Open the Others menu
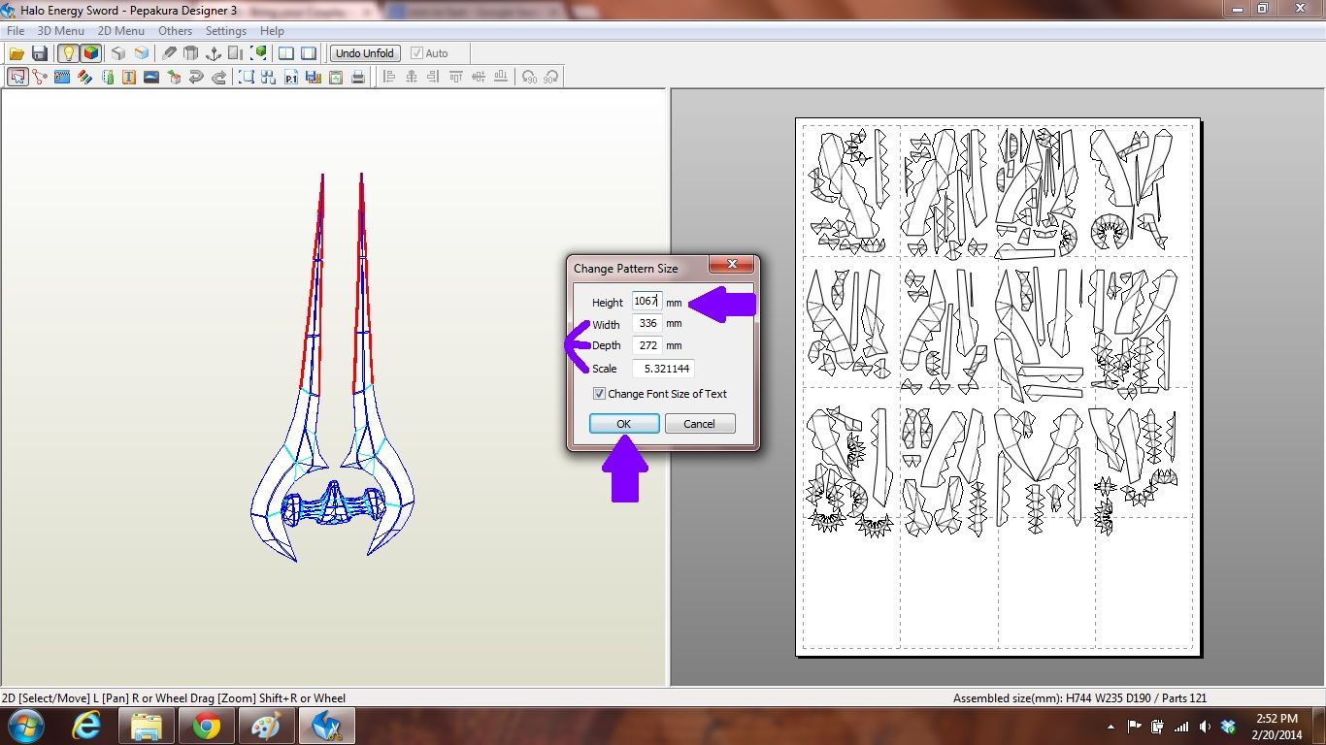 (x=175, y=30)
